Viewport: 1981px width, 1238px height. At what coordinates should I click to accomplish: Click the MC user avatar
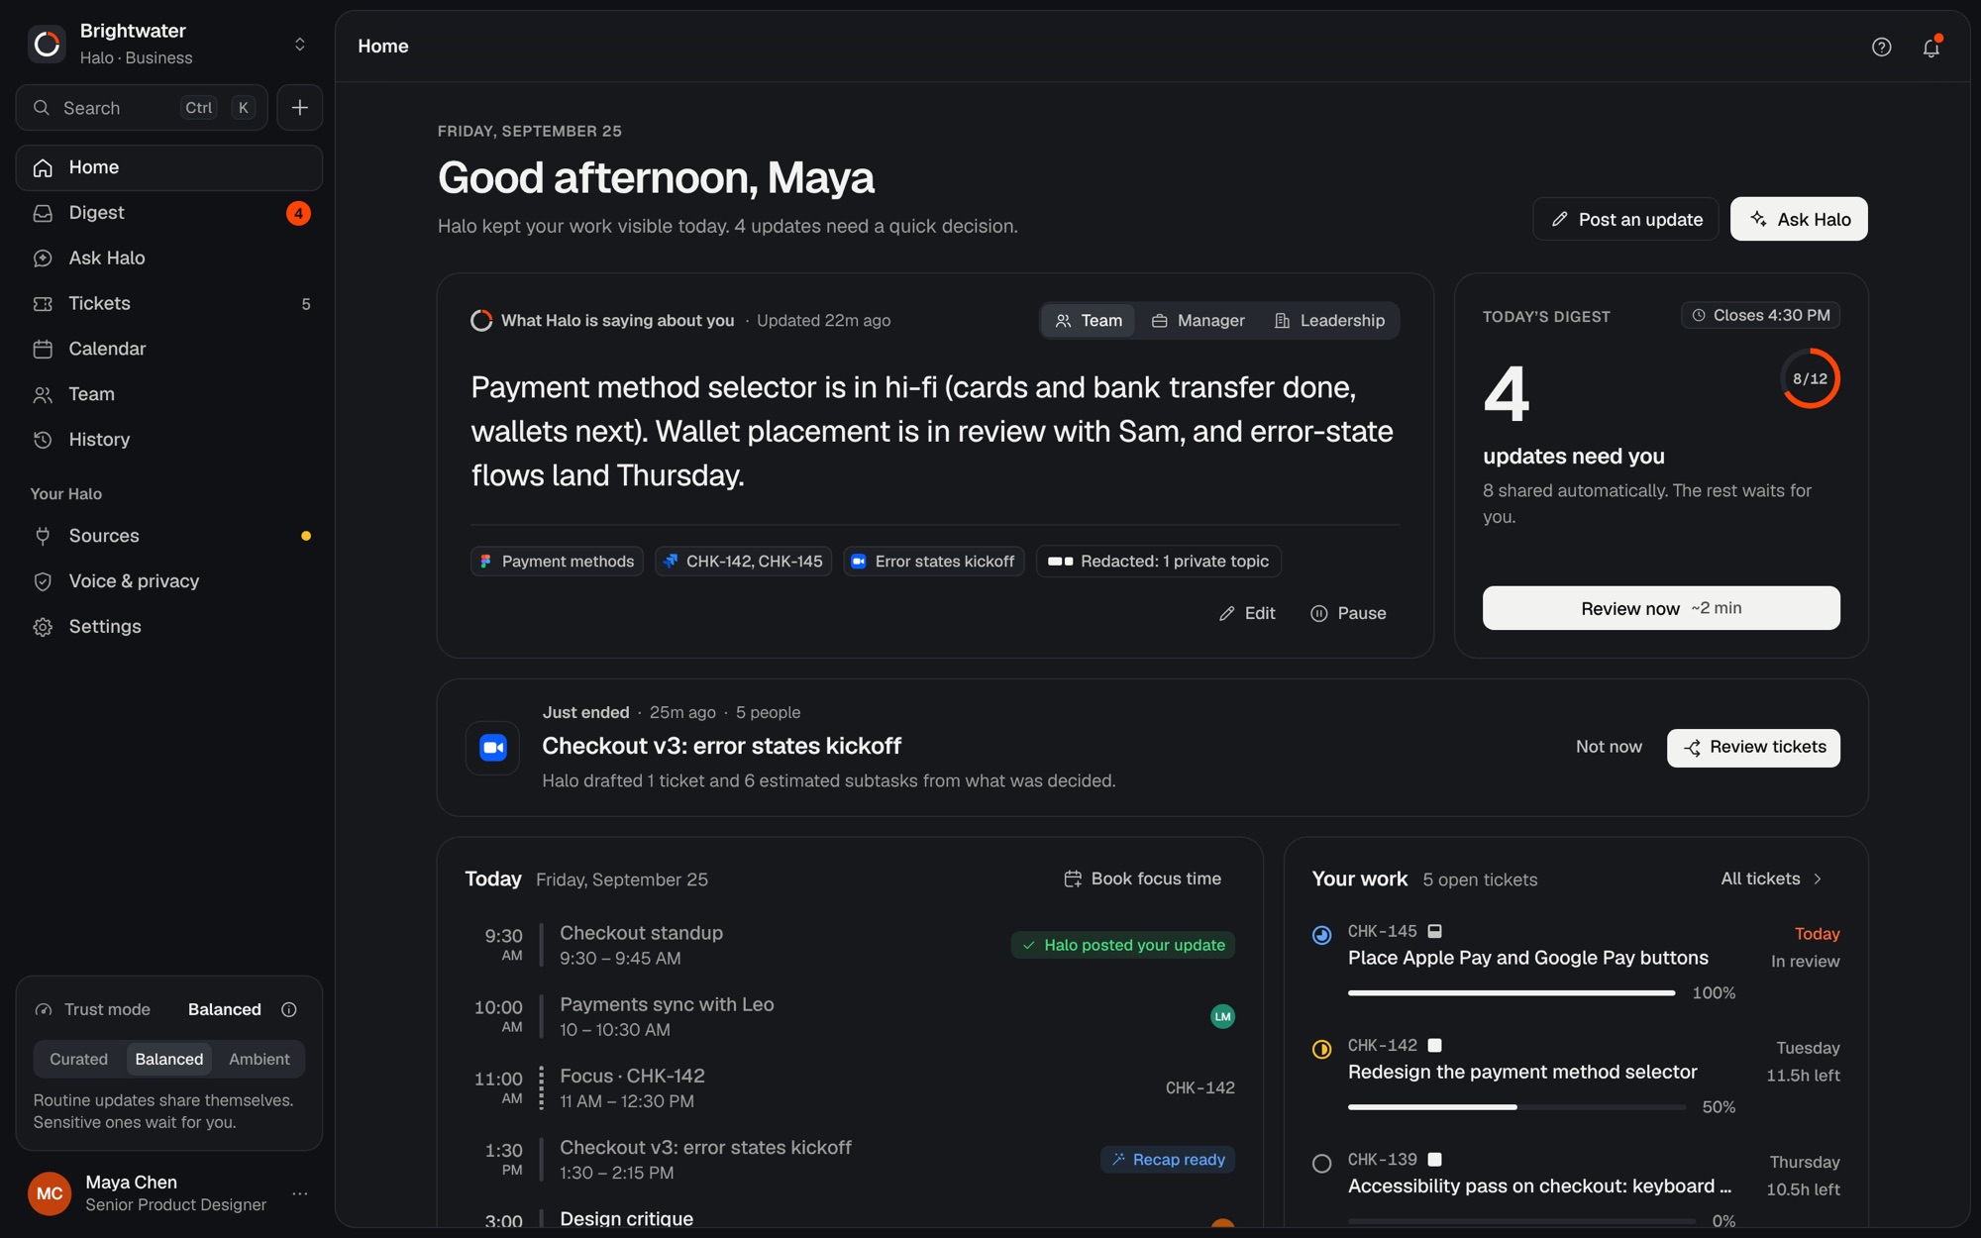[50, 1193]
